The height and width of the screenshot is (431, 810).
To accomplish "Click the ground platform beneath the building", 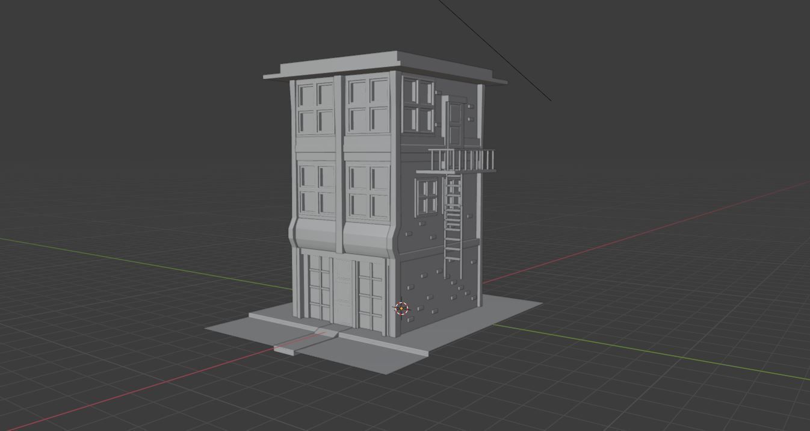I will pos(374,334).
